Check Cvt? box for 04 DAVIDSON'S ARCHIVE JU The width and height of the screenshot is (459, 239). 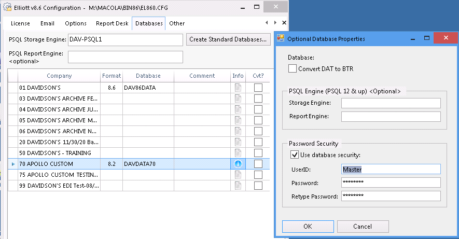[x=258, y=109]
